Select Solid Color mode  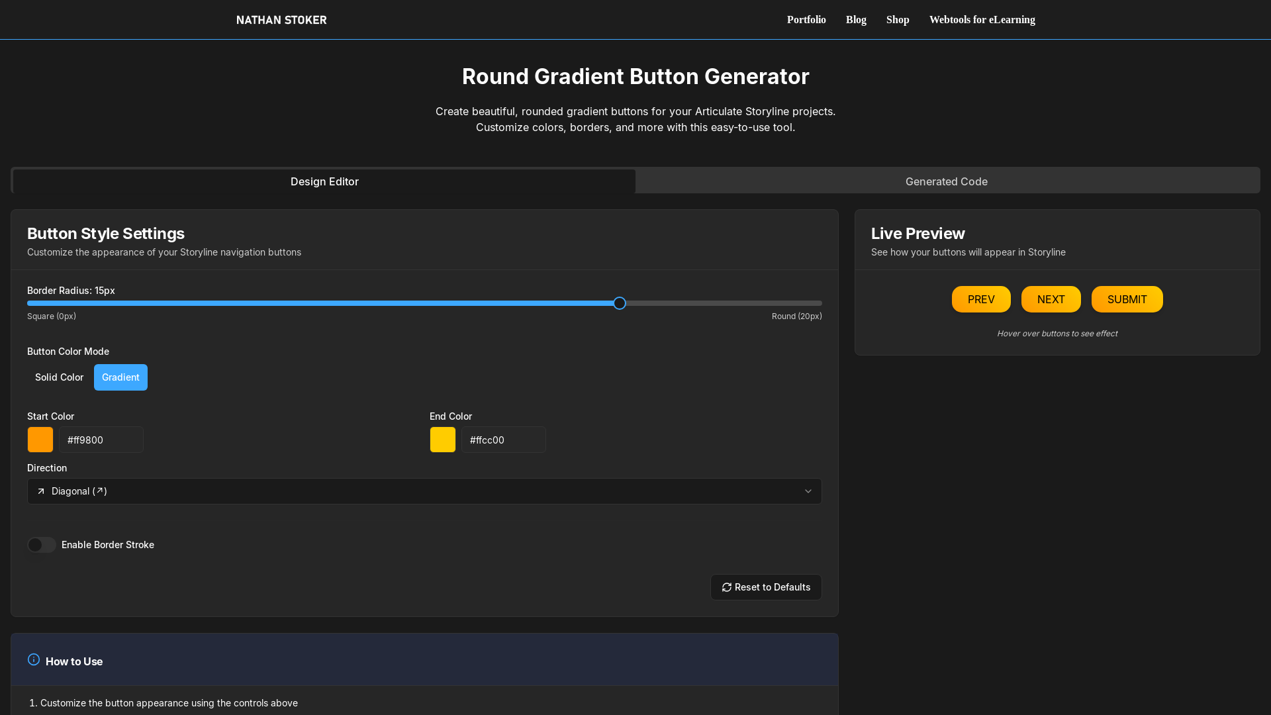(59, 377)
